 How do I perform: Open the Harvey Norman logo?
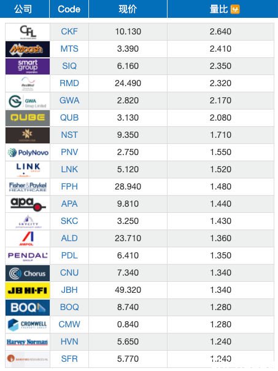click(x=28, y=342)
